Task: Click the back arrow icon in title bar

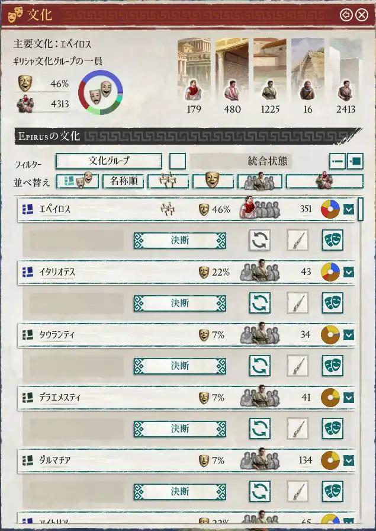Action: click(x=346, y=15)
